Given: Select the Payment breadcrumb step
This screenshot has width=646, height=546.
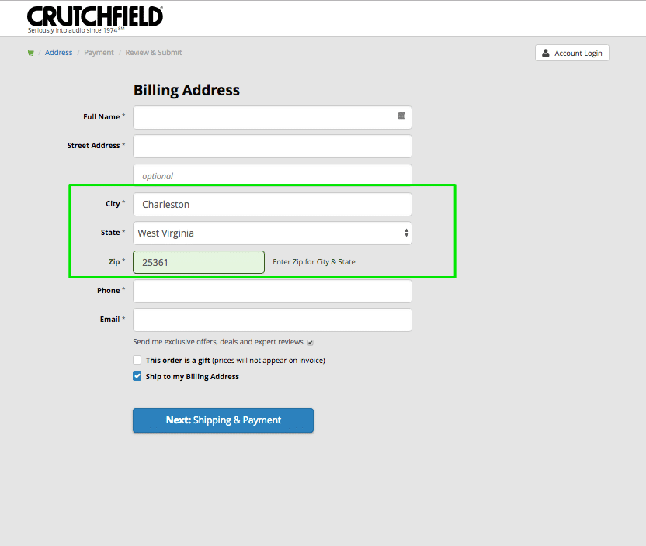Looking at the screenshot, I should pos(99,53).
